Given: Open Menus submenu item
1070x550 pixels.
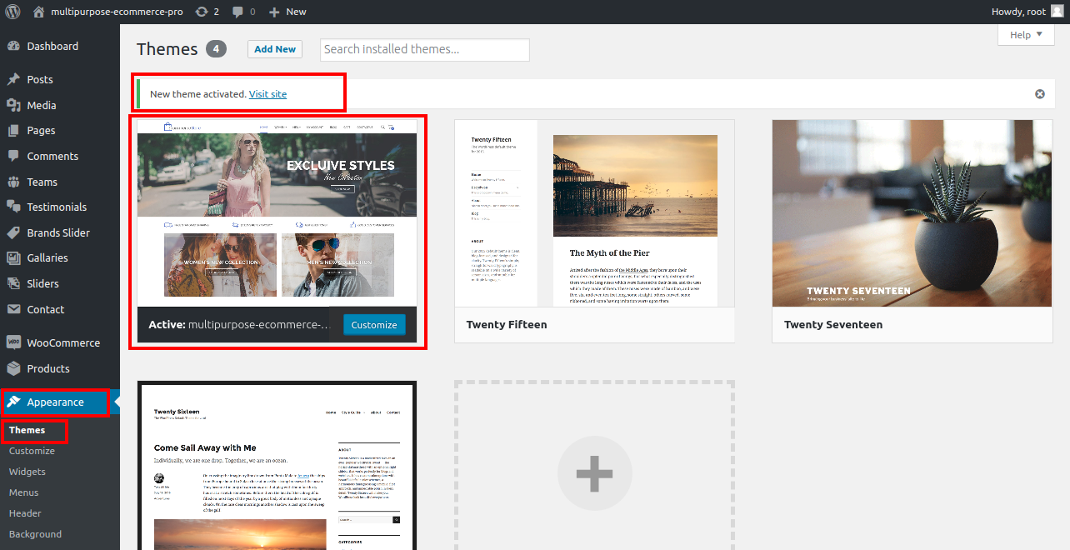Looking at the screenshot, I should point(24,492).
